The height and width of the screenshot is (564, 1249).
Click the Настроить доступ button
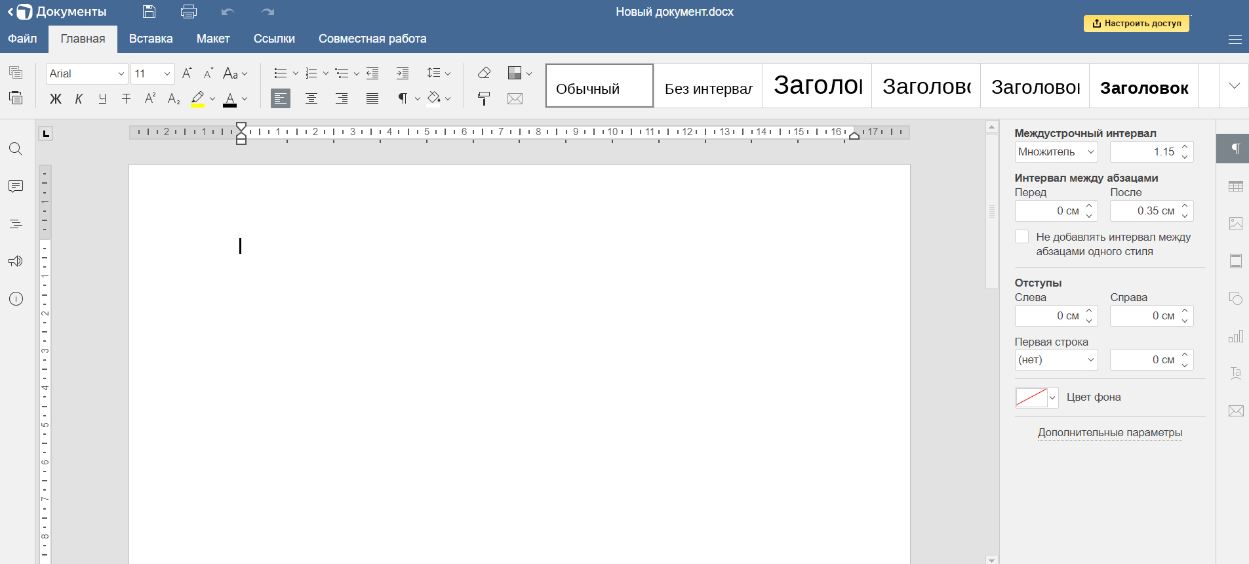pyautogui.click(x=1136, y=23)
